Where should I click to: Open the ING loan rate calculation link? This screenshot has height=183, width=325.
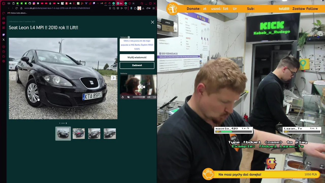click(137, 45)
